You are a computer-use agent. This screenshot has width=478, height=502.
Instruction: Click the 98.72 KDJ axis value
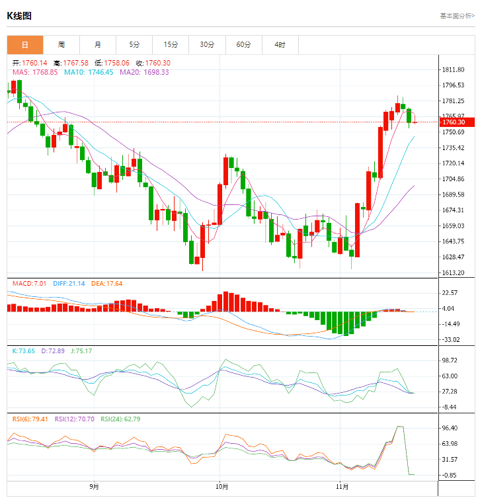click(450, 360)
